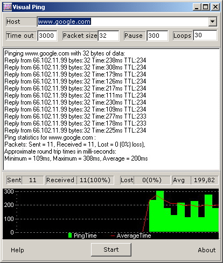Click the tallest green bar in the ping graph
Viewport: 223px width, 263px height.
point(160,211)
